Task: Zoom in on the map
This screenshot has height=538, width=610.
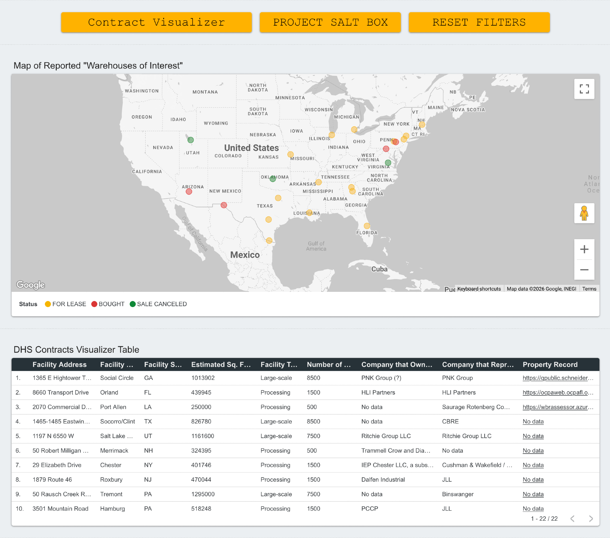Action: [584, 250]
